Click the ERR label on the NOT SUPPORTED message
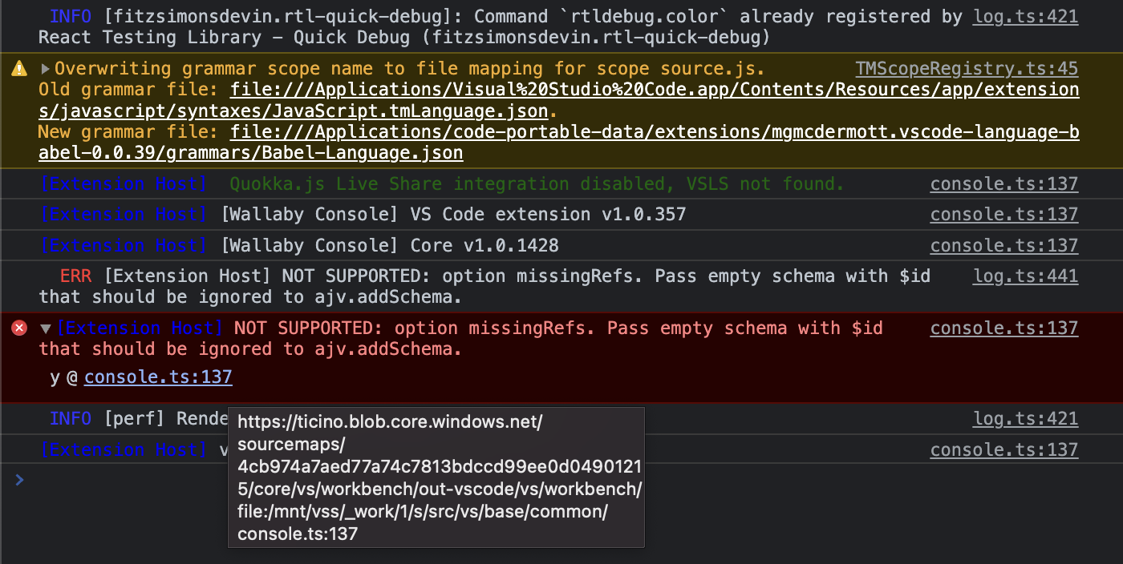The height and width of the screenshot is (564, 1123). click(x=76, y=275)
